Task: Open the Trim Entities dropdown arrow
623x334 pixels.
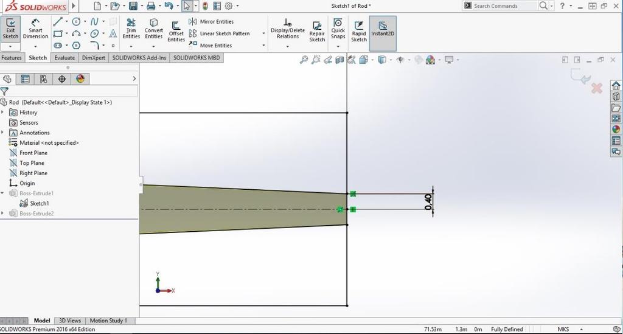Action: pyautogui.click(x=131, y=47)
